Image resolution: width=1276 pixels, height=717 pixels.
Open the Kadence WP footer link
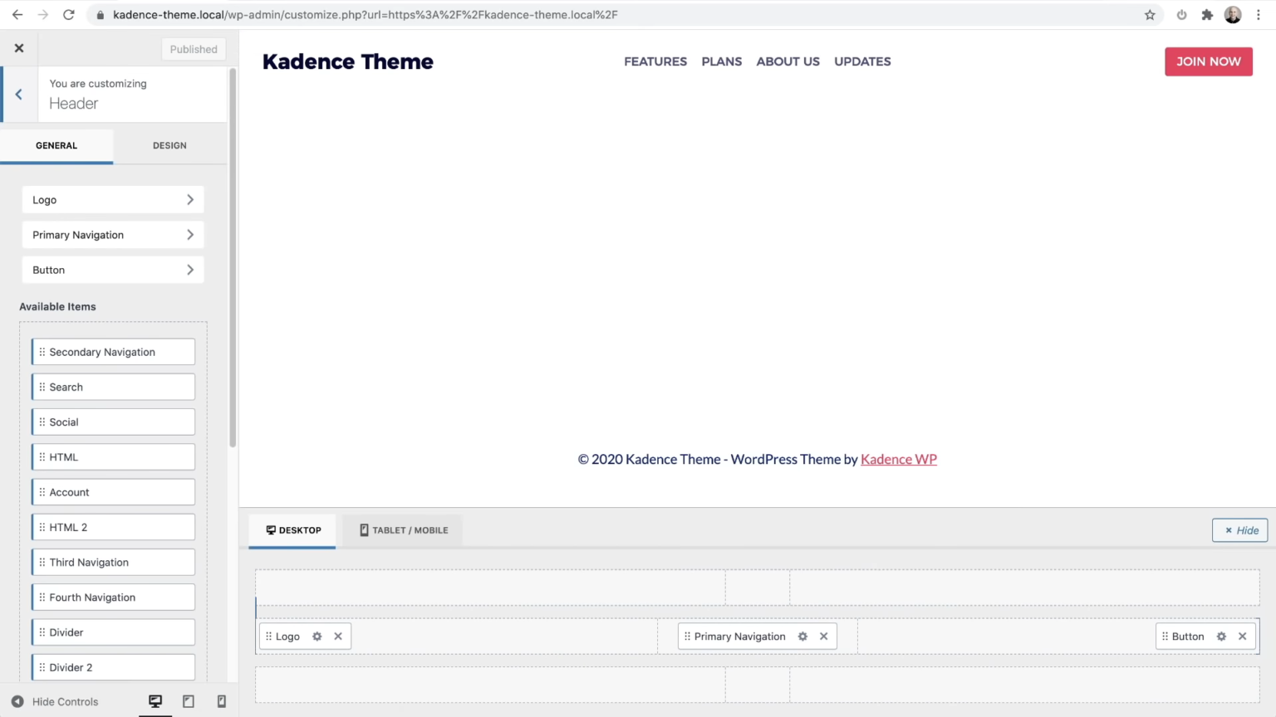coord(898,459)
